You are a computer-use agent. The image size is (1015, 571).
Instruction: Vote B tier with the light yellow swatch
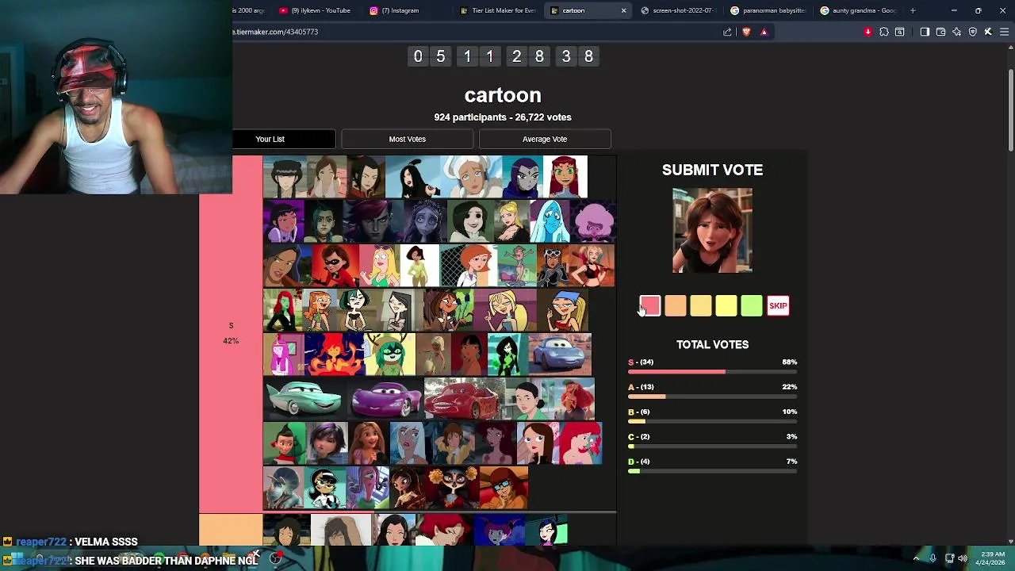click(700, 305)
